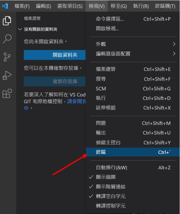Open the Explorer icon in activity bar
Viewport: 180px width, 214px height.
[x=7, y=21]
